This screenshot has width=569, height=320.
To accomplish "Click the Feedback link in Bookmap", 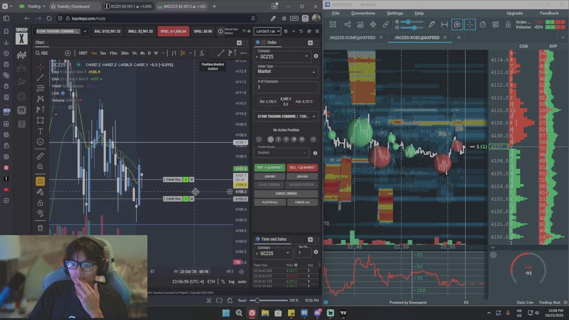I will [549, 13].
